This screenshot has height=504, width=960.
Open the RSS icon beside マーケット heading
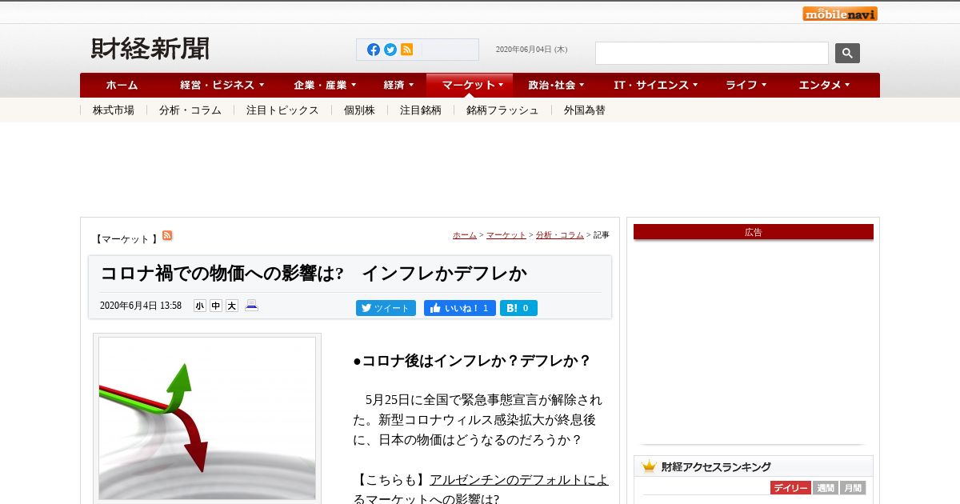tap(167, 235)
